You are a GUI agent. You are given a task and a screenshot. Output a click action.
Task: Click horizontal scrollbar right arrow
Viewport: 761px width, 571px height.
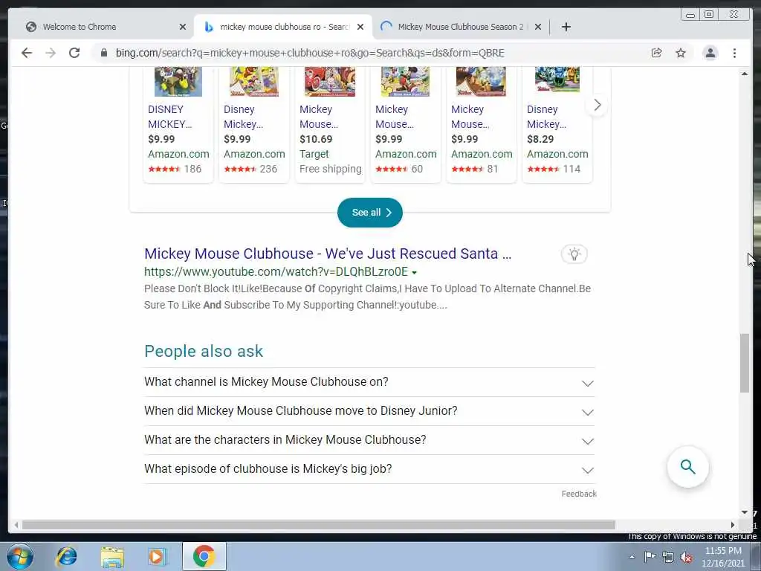click(733, 525)
